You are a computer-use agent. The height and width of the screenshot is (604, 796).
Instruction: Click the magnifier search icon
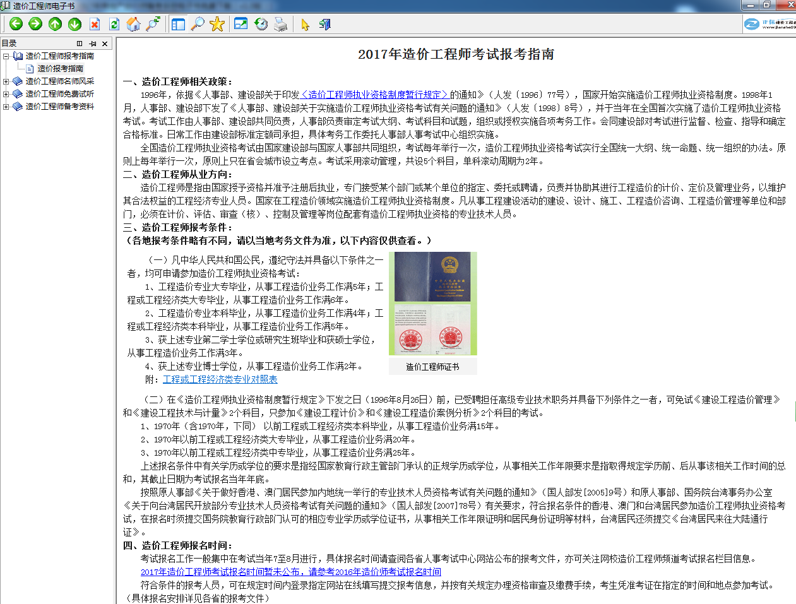tap(198, 24)
